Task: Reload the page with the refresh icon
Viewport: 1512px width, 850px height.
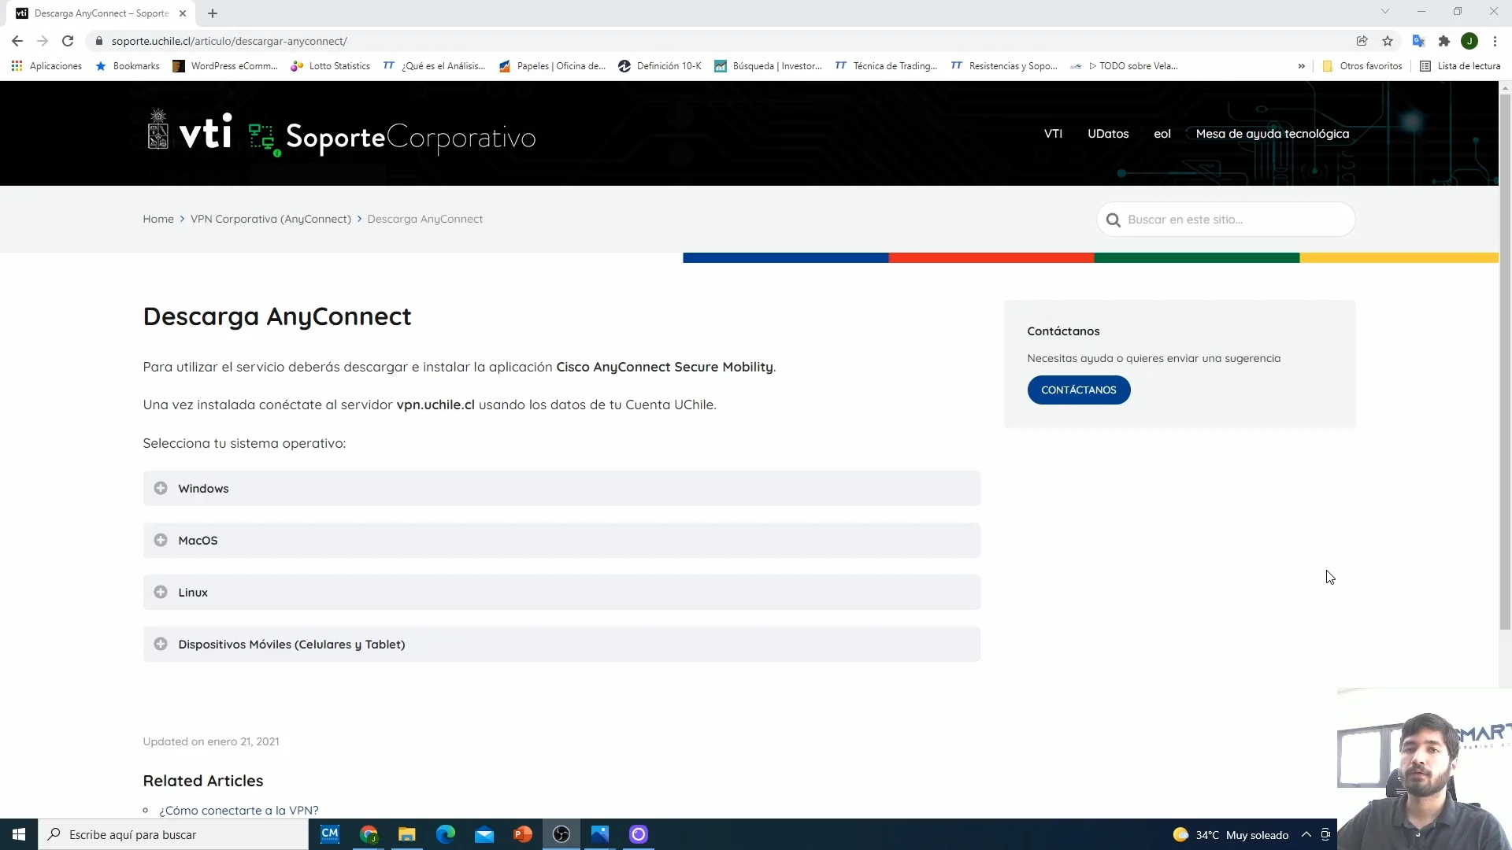Action: click(68, 41)
